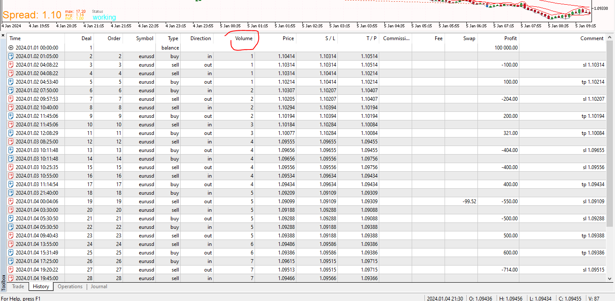Click the S / L column header
Image resolution: width=615 pixels, height=301 pixels.
(x=317, y=38)
